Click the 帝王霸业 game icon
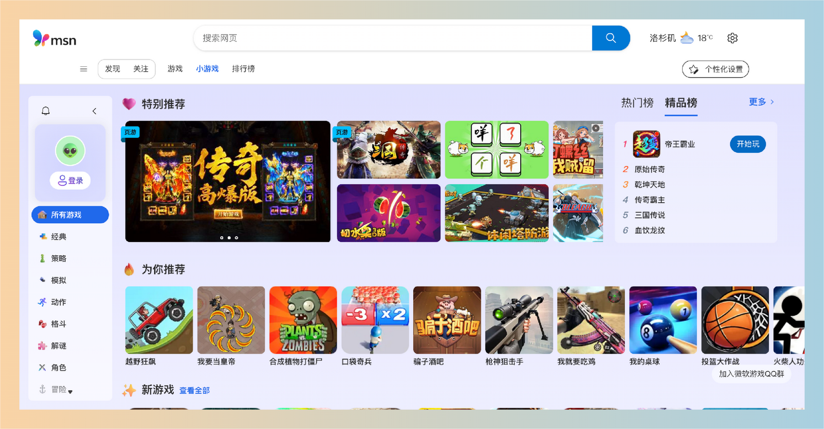The height and width of the screenshot is (429, 824). (647, 144)
